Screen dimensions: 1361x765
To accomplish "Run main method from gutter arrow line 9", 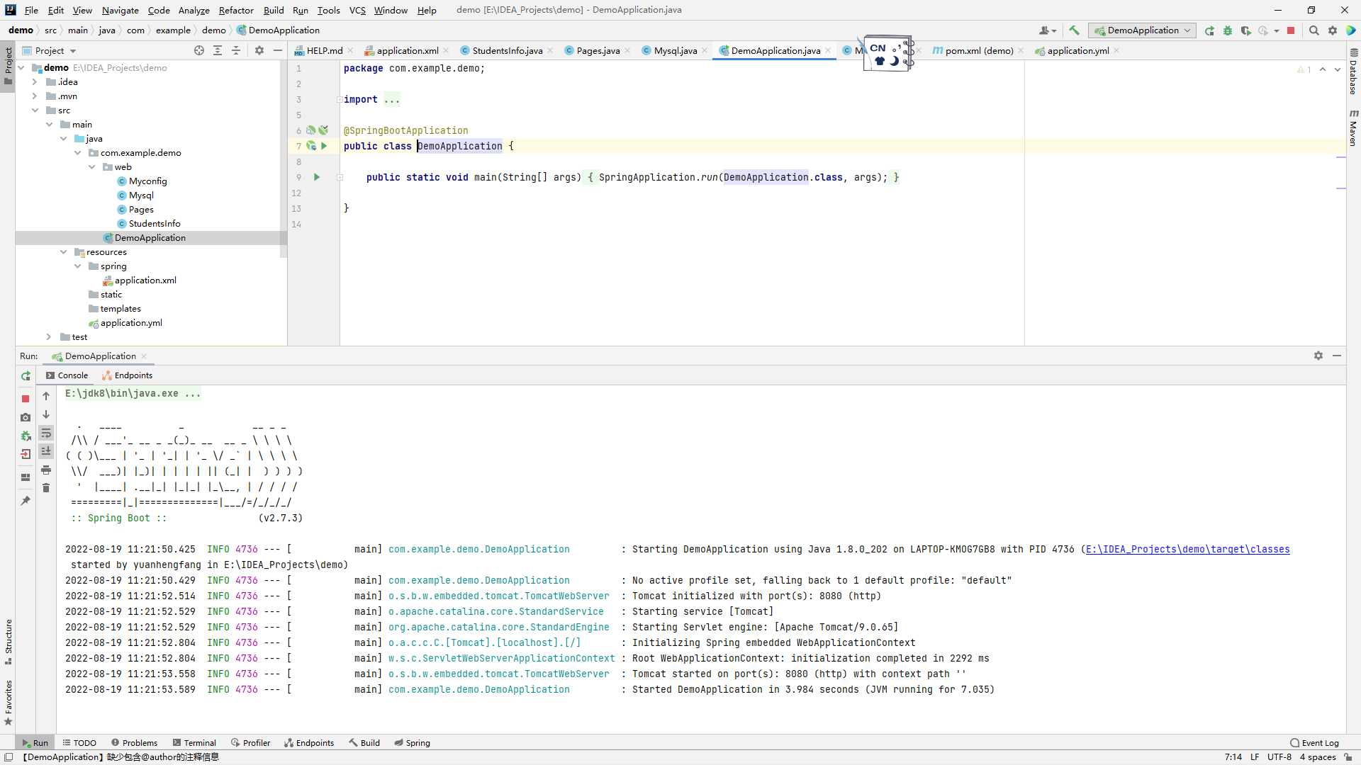I will pyautogui.click(x=317, y=177).
